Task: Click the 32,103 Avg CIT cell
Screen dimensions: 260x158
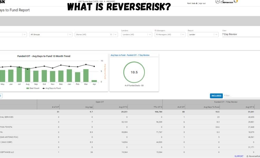Action: click(124, 122)
